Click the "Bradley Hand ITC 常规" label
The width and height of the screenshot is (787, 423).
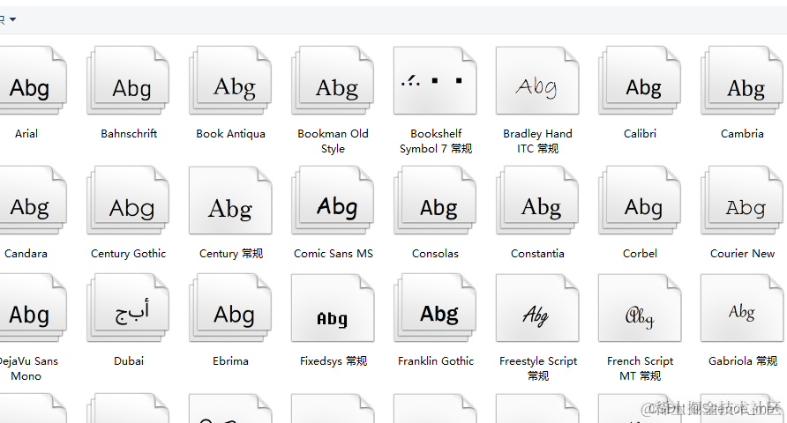[x=537, y=141]
